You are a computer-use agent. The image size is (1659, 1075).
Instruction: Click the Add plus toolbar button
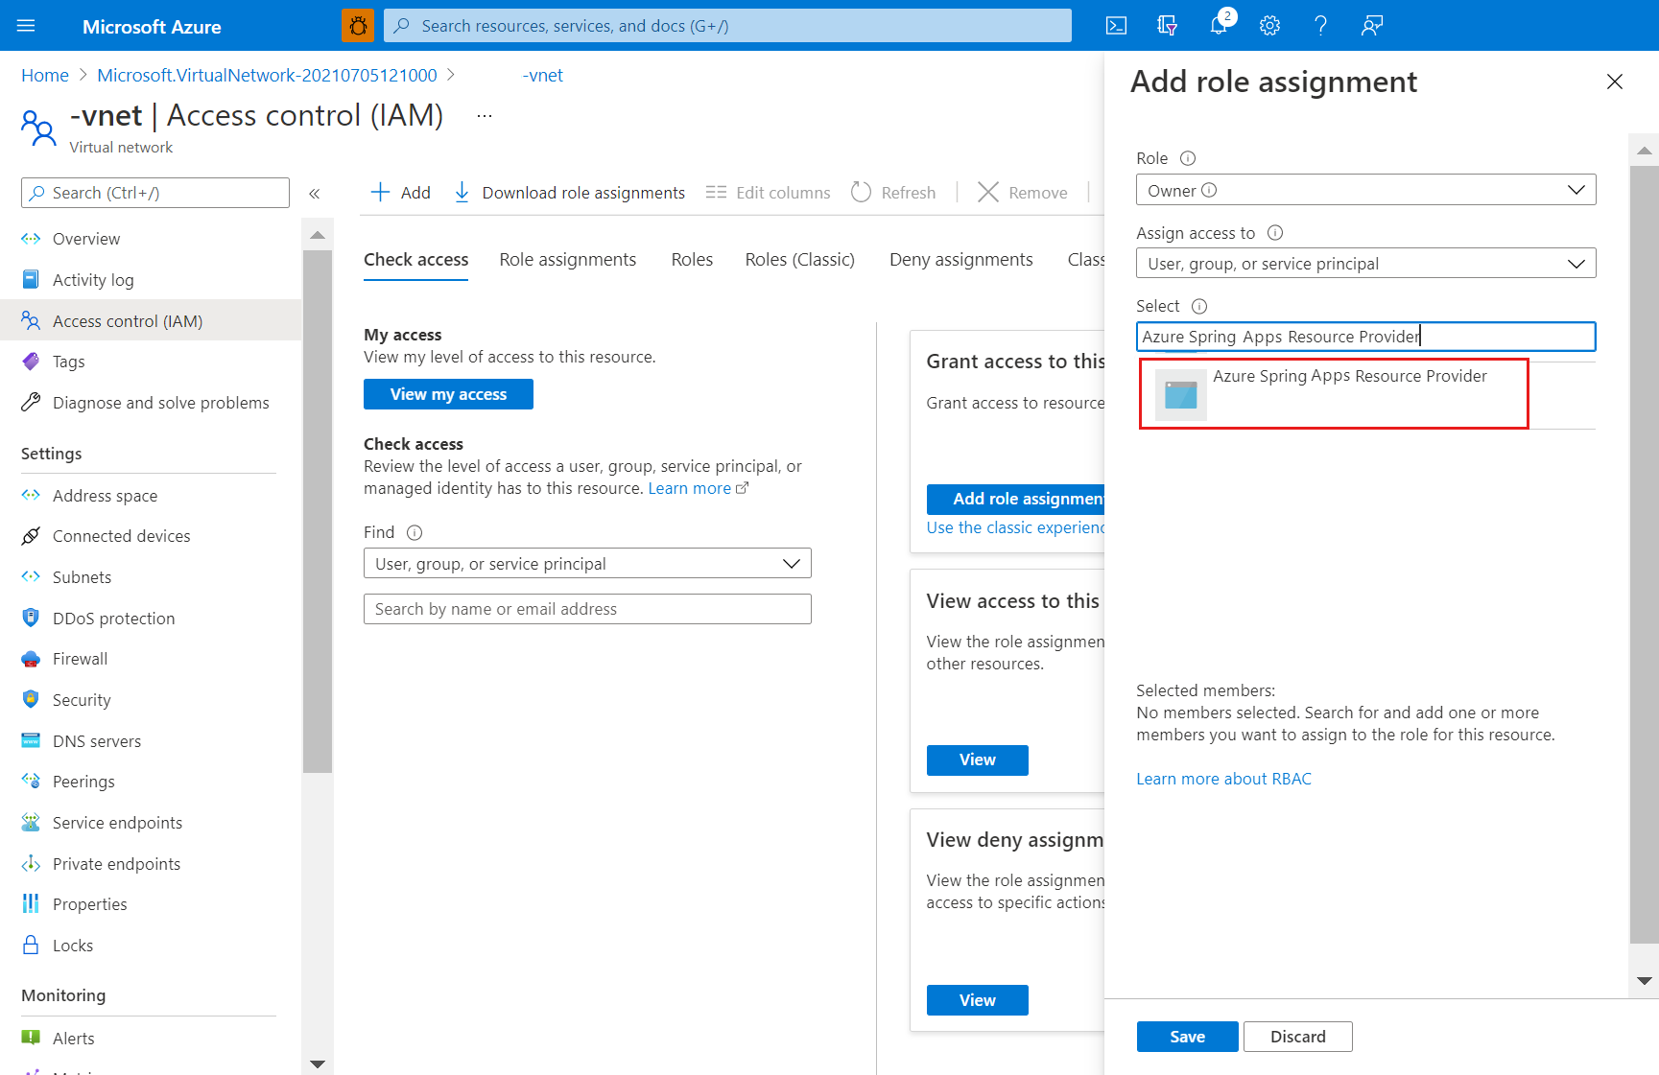pos(400,193)
